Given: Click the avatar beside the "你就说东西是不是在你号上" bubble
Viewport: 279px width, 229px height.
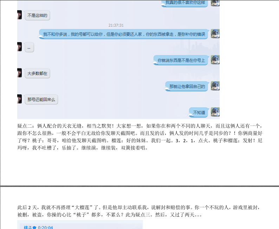Looking at the screenshot, I should pos(215,60).
